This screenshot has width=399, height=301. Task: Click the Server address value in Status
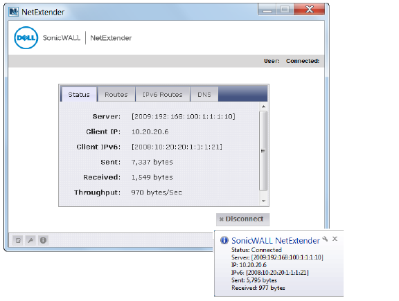[x=183, y=117]
